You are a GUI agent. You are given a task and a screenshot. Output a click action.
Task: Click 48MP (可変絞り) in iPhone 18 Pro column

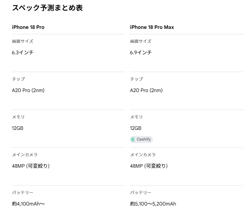[31, 166]
